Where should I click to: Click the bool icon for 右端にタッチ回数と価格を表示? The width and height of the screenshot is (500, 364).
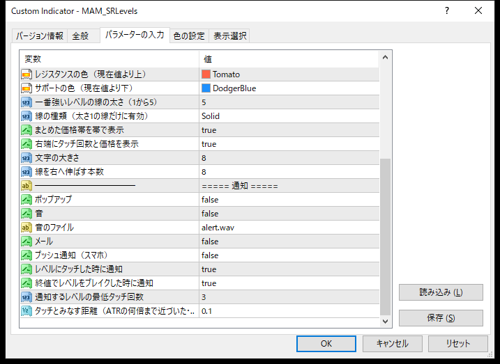(26, 144)
